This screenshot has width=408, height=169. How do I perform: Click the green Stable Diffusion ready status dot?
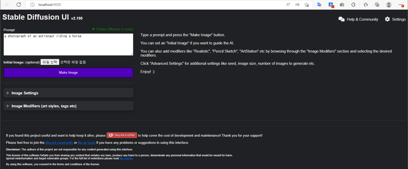coord(93,29)
